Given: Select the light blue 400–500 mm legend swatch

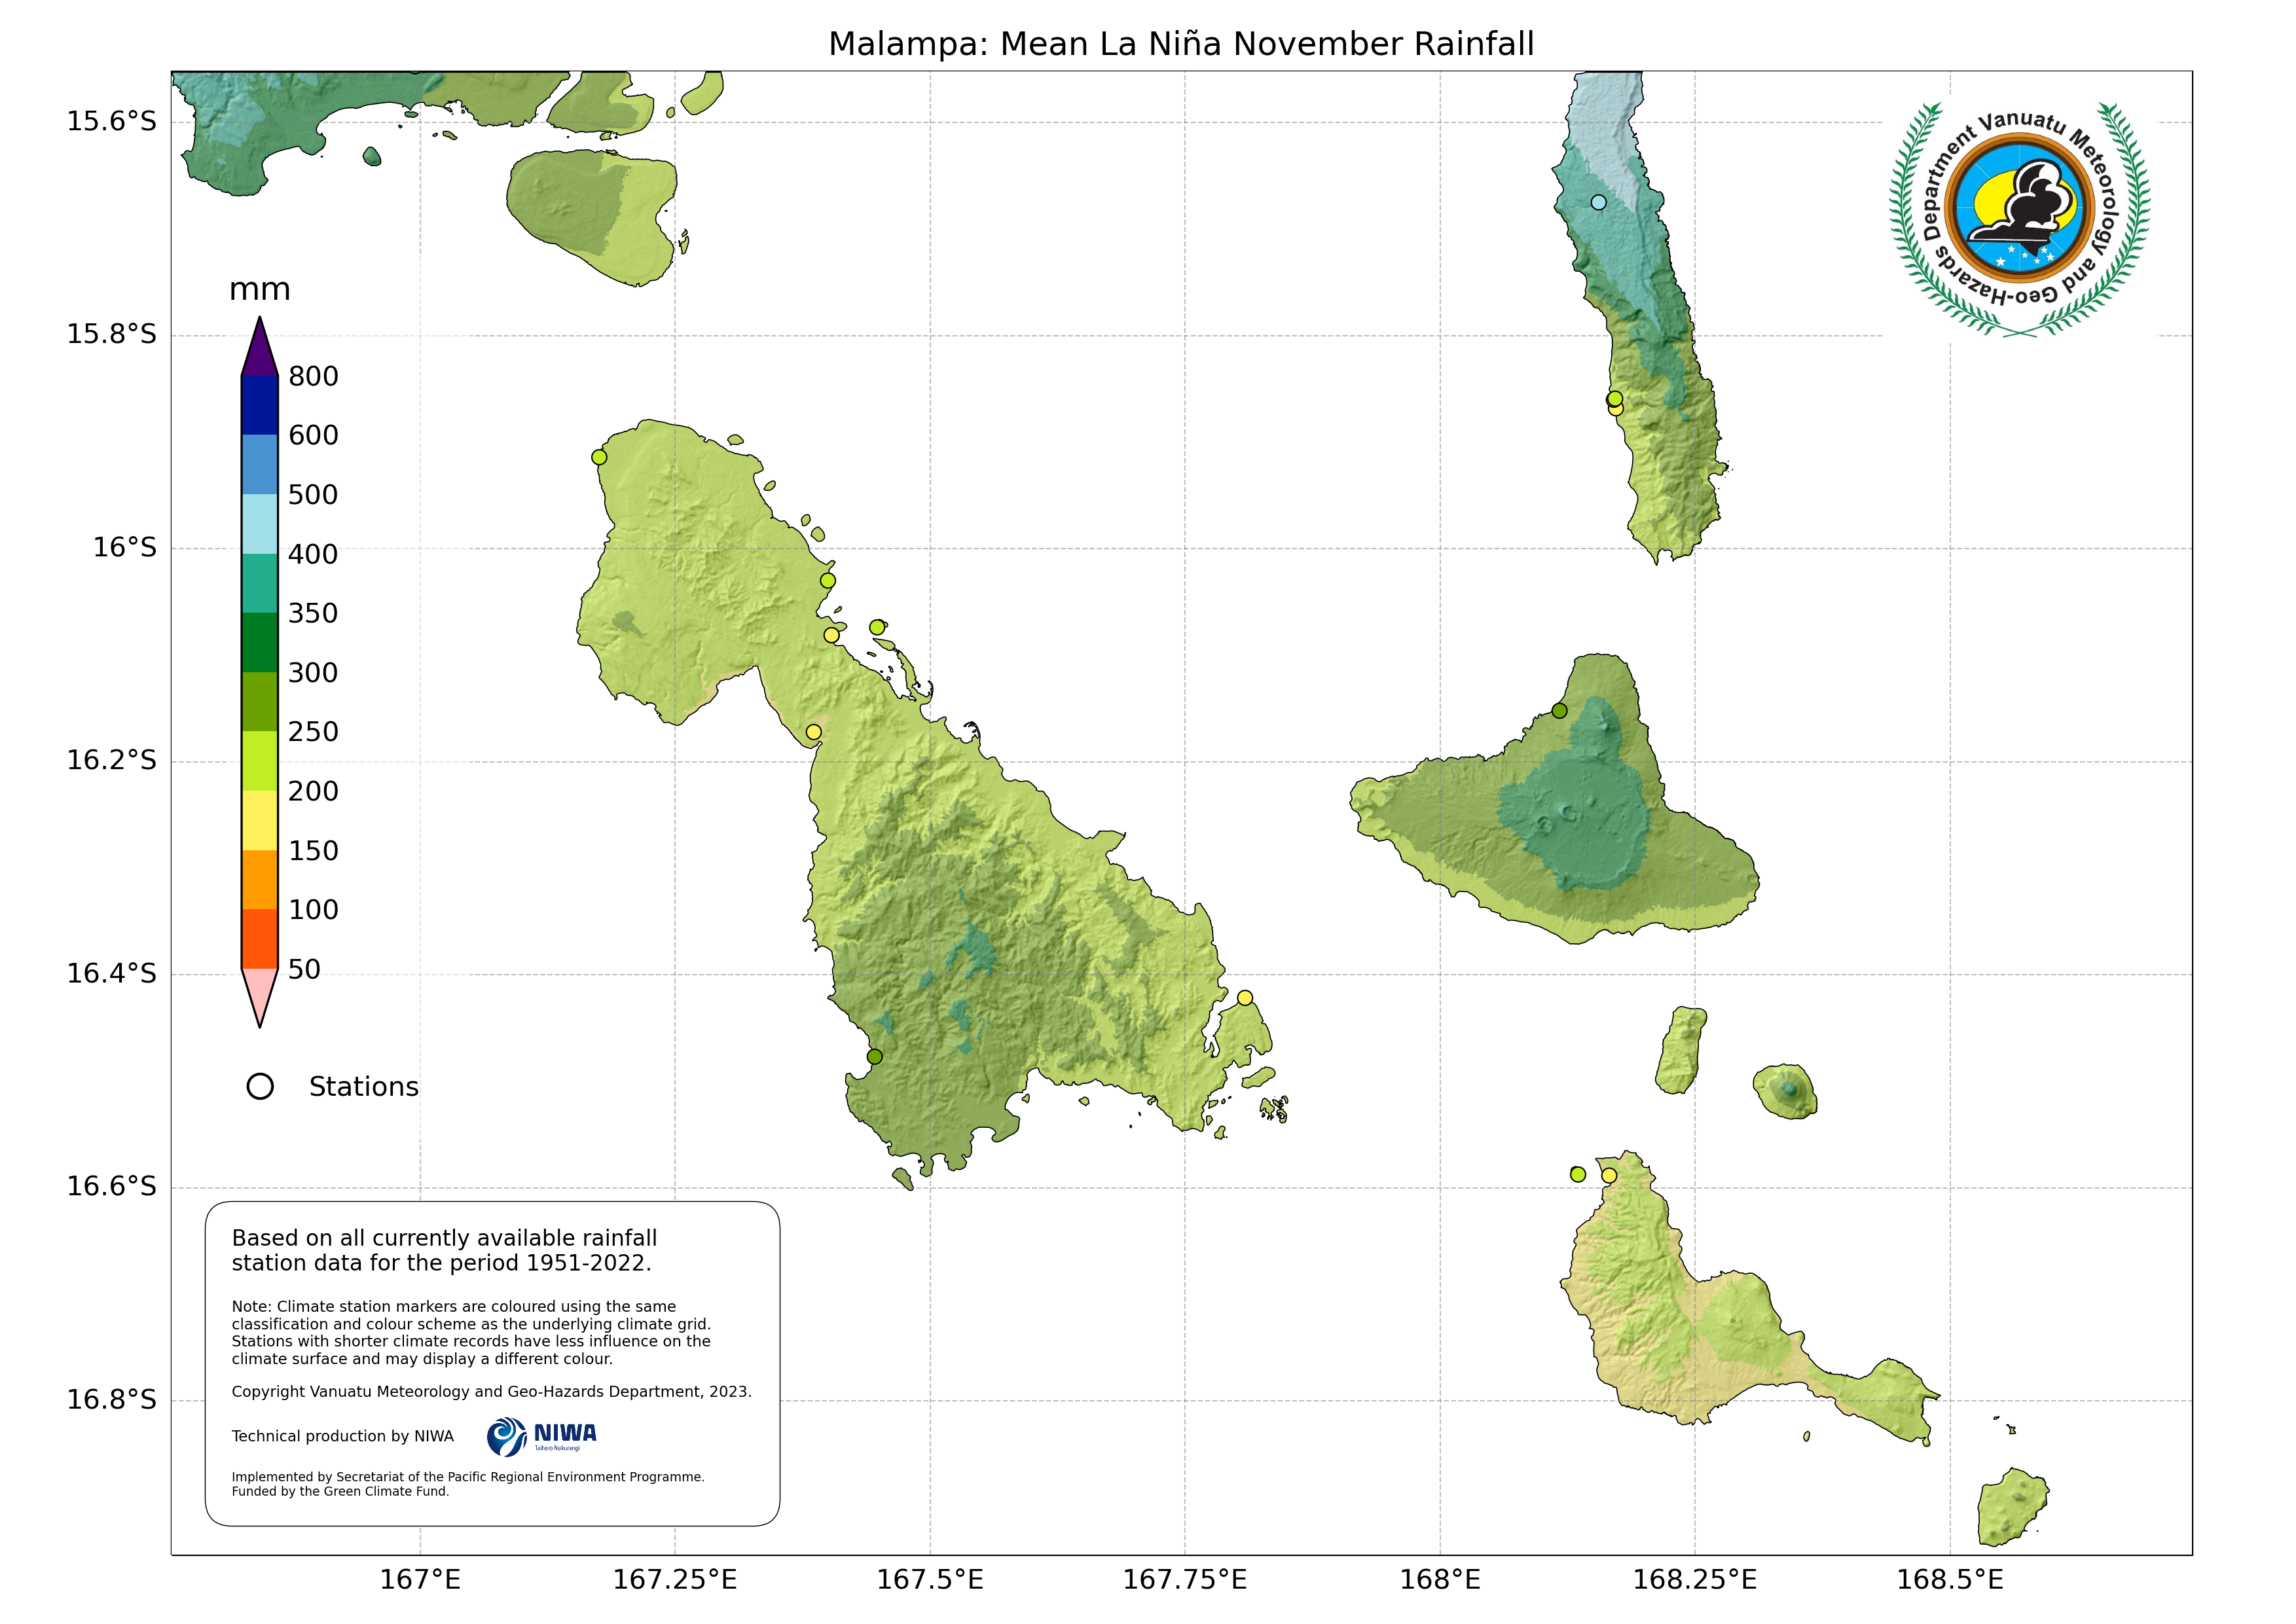Looking at the screenshot, I should 260,524.
